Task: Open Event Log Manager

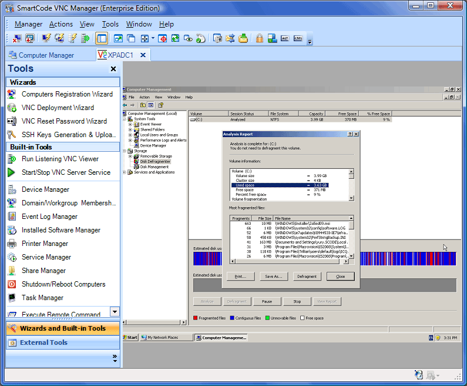Action: pos(63,217)
